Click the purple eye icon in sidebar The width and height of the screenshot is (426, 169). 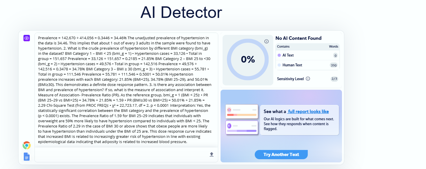[x=27, y=38]
